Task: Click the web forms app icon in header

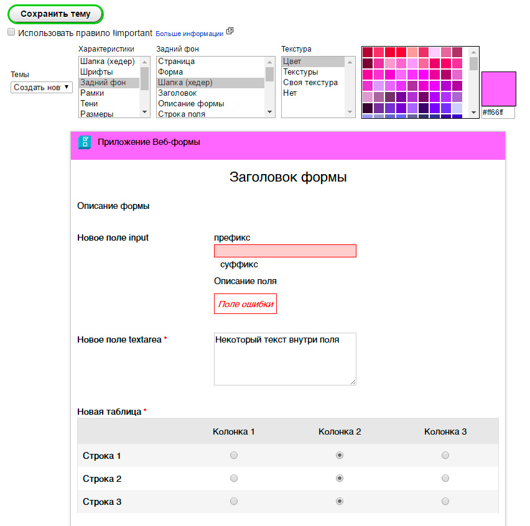Action: tap(85, 142)
